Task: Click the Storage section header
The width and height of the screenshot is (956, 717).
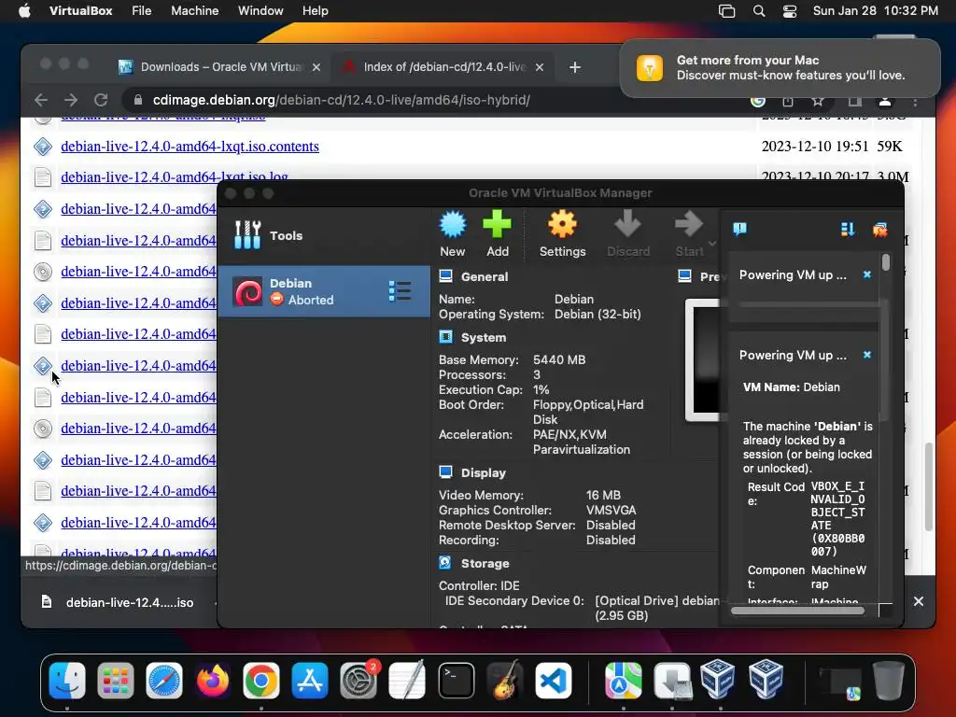Action: [x=485, y=563]
